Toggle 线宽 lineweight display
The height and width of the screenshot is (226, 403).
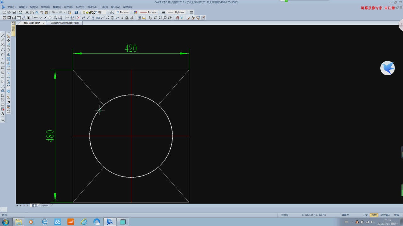pos(374,215)
